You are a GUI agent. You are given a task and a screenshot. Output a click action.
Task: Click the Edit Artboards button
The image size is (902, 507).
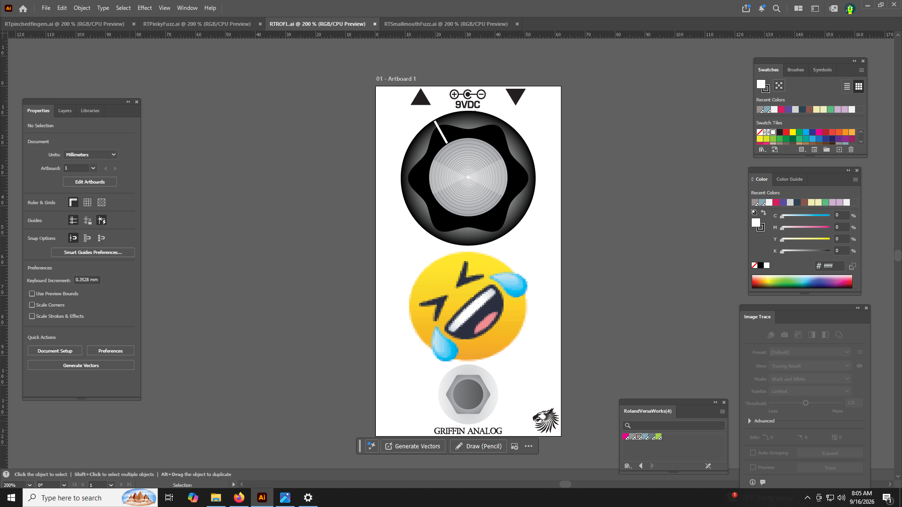tap(90, 182)
